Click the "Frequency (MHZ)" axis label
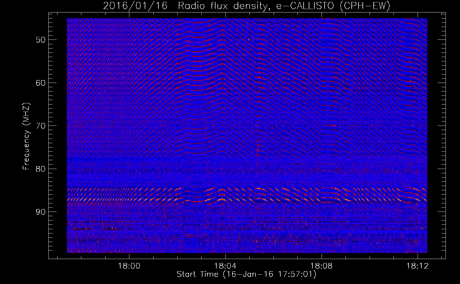The width and height of the screenshot is (460, 284). pos(26,136)
